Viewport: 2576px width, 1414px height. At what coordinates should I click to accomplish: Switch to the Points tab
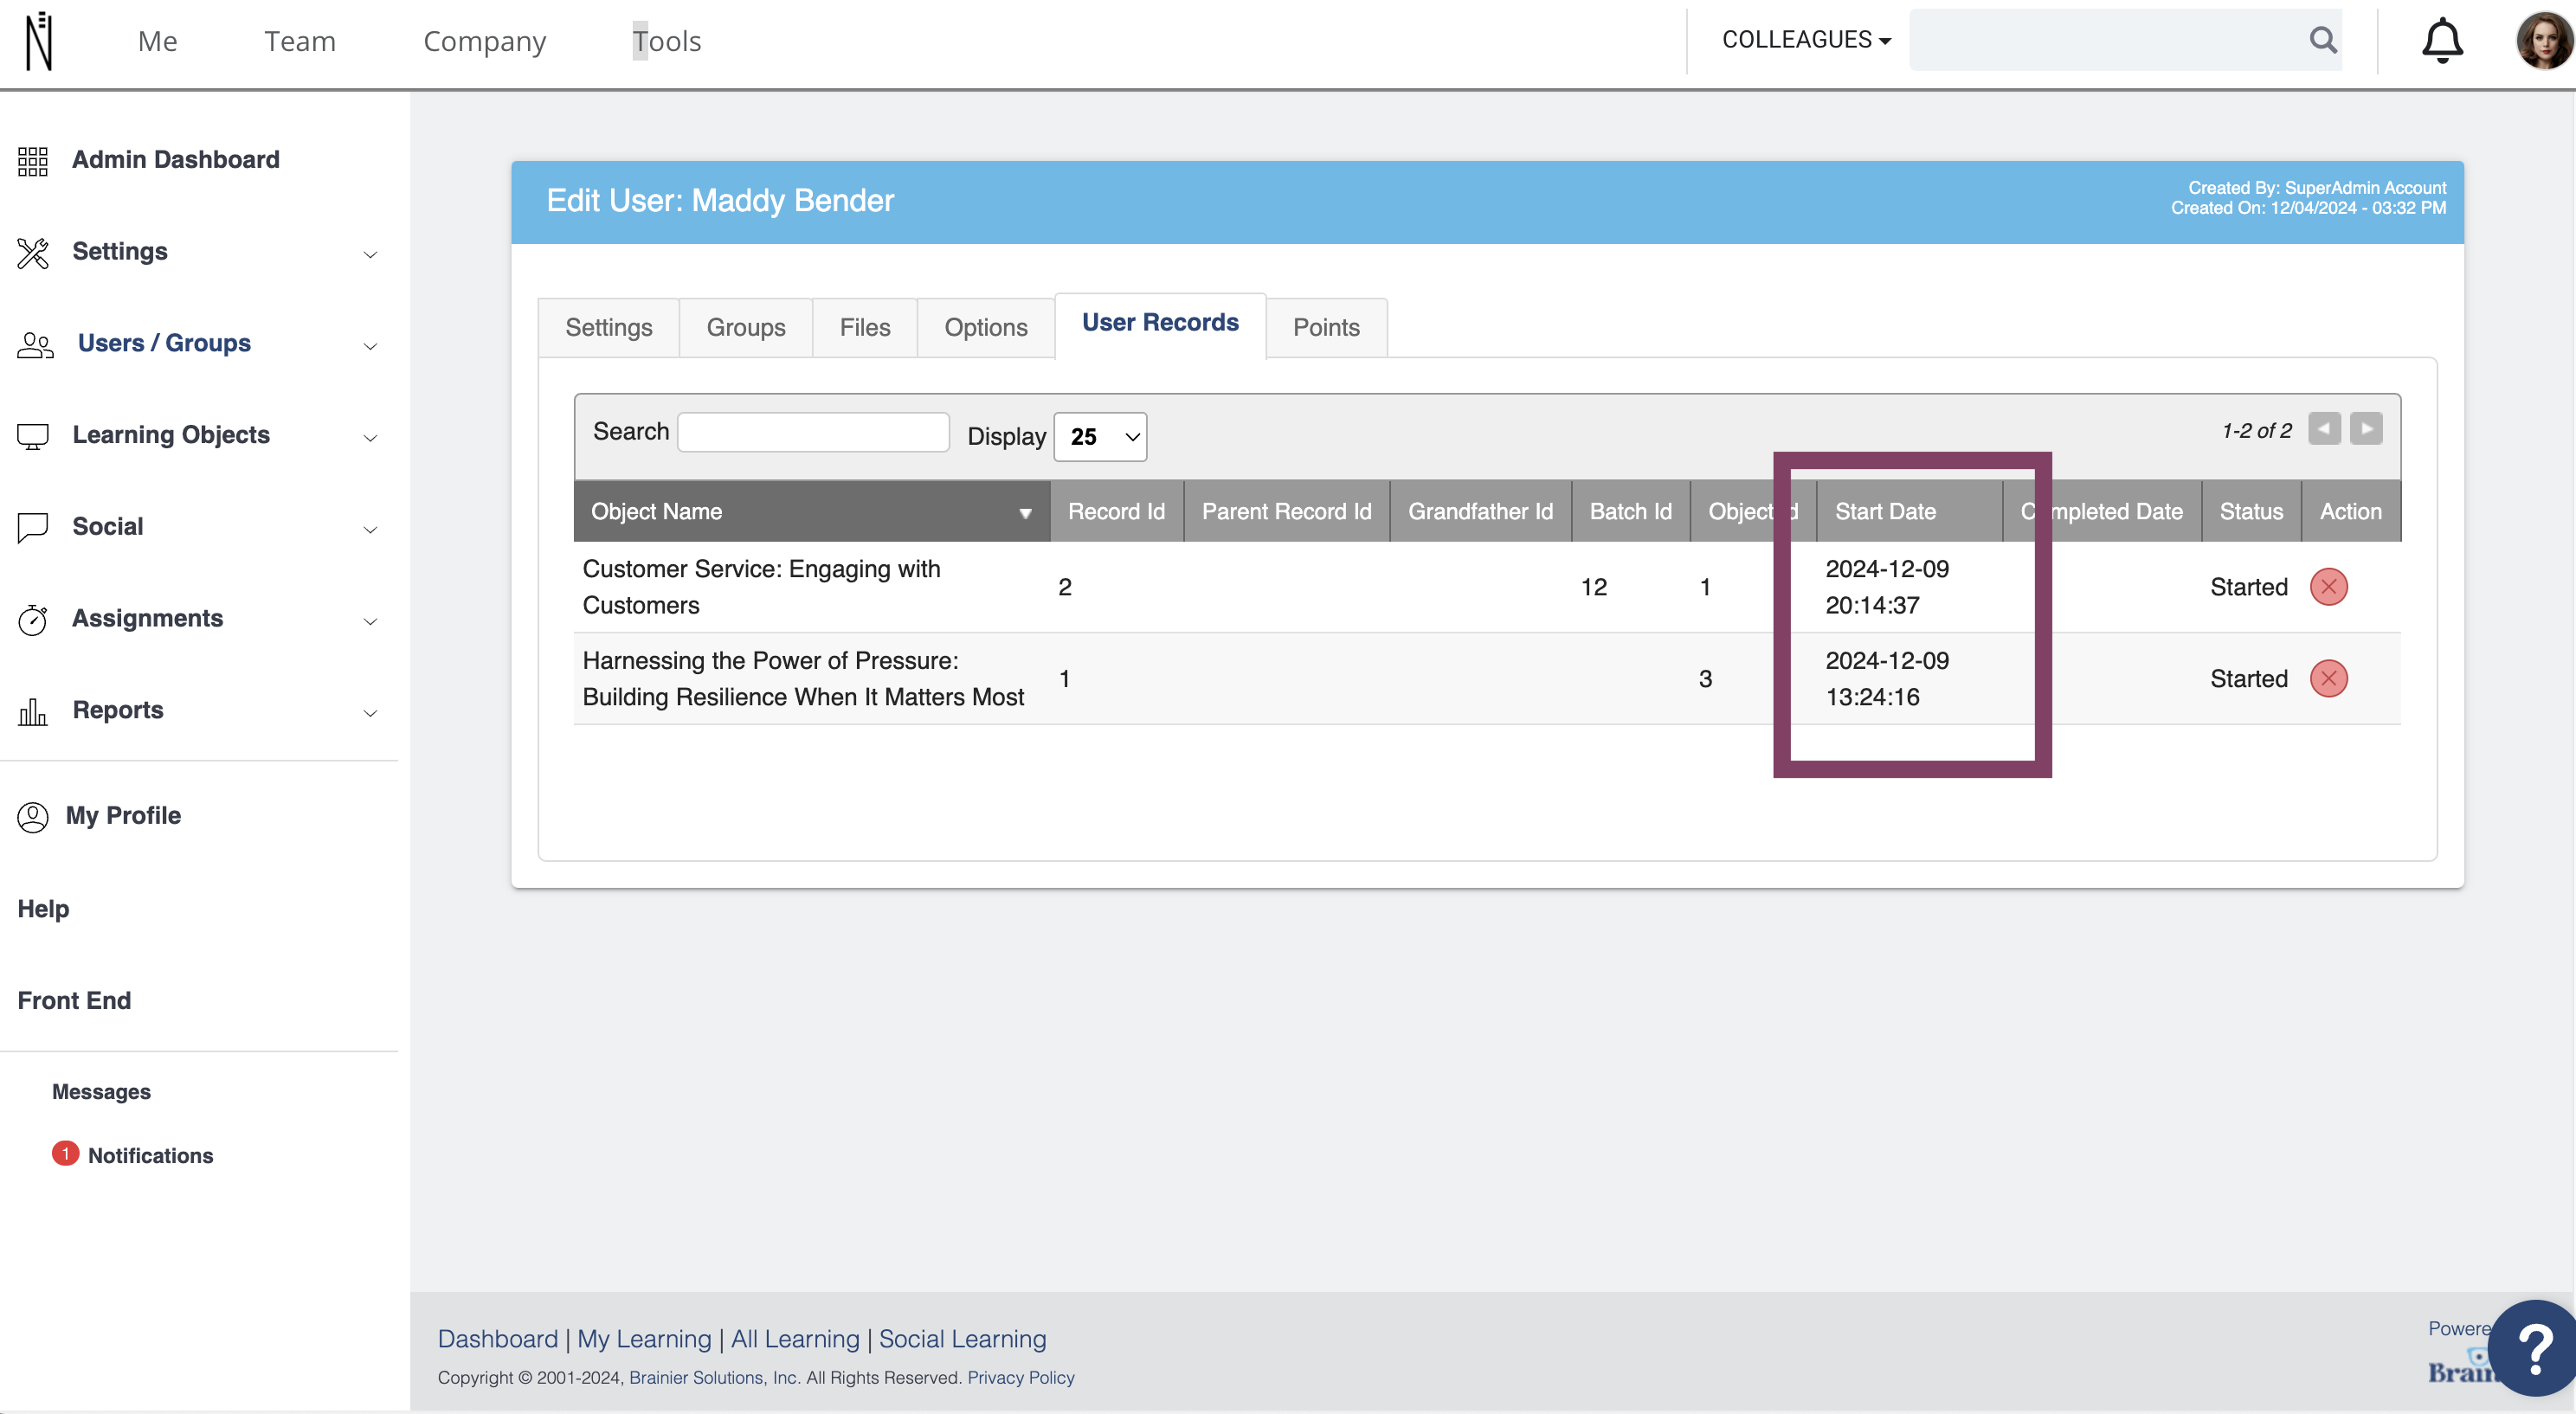(x=1326, y=327)
